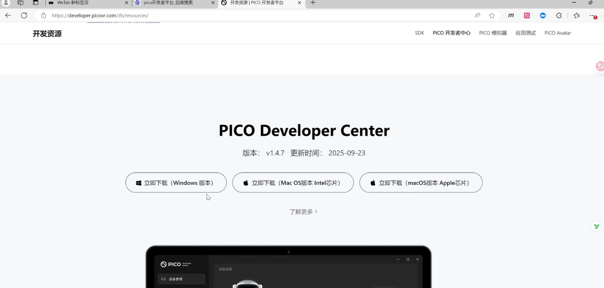Click the version v1.4.7 text
Viewport: 604px width, 288px height.
[275, 153]
